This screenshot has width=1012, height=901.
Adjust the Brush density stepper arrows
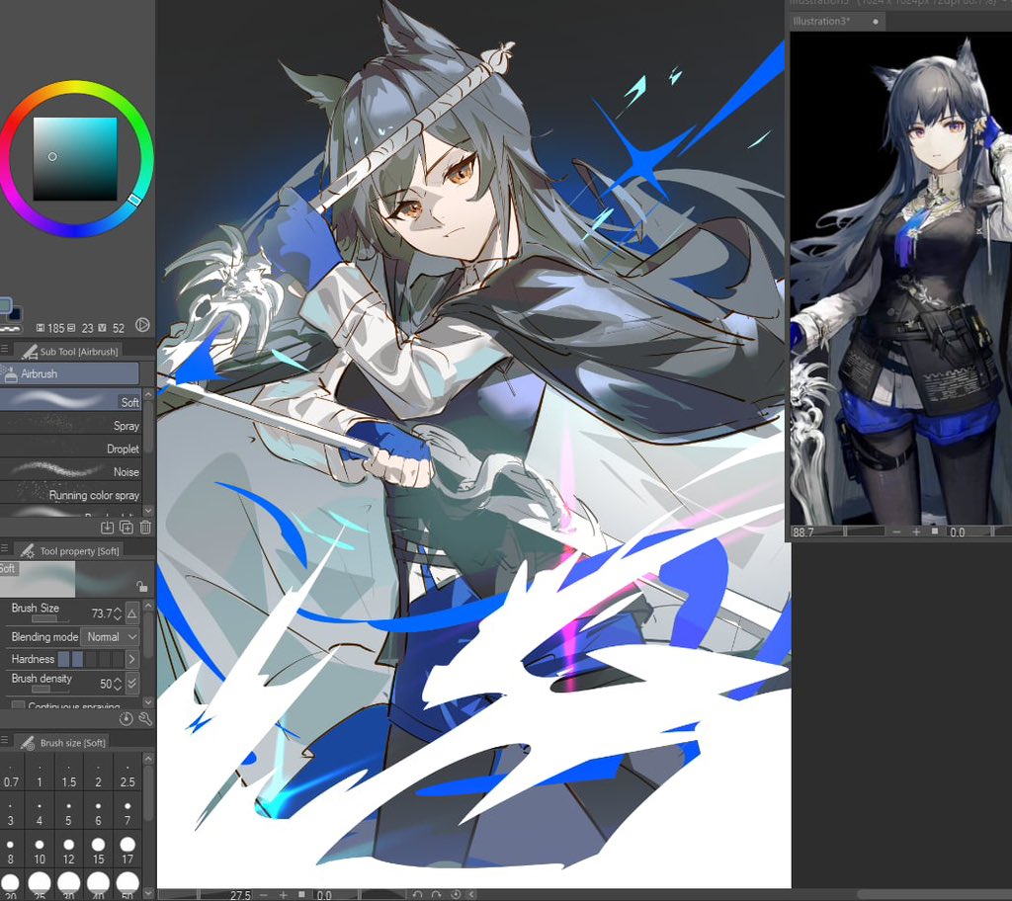pyautogui.click(x=118, y=683)
